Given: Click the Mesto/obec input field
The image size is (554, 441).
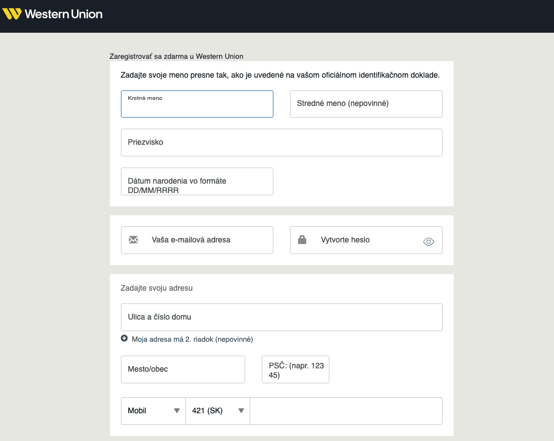Looking at the screenshot, I should (x=183, y=369).
